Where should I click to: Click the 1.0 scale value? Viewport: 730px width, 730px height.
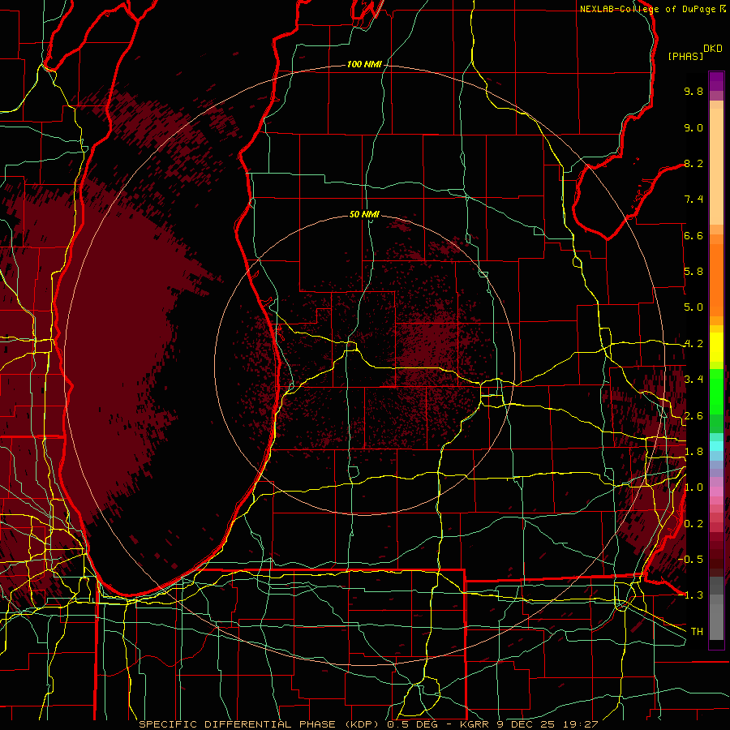693,487
